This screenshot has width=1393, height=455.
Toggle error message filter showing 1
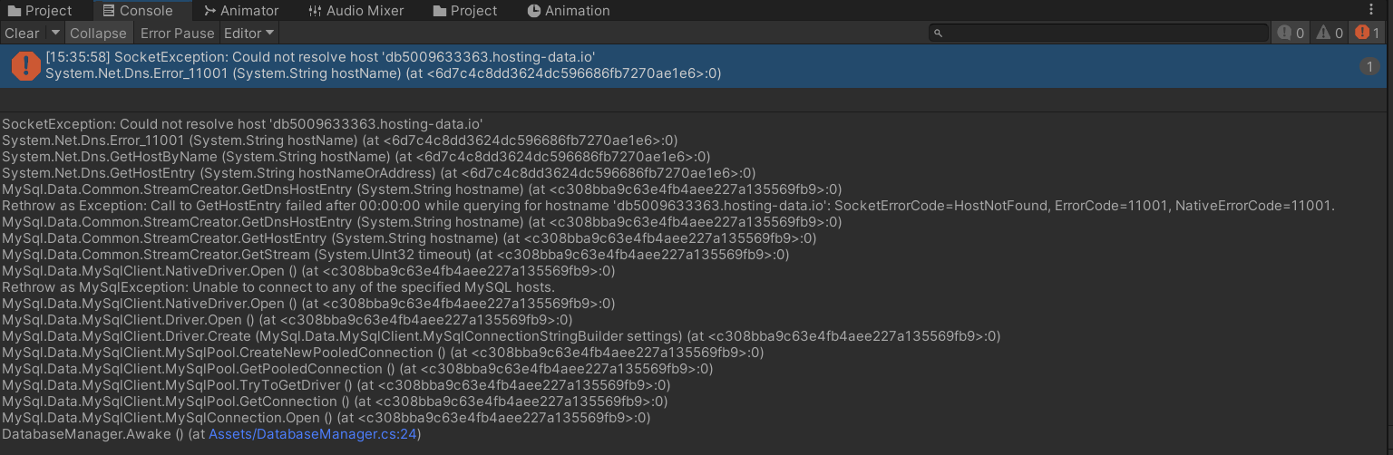click(x=1367, y=33)
